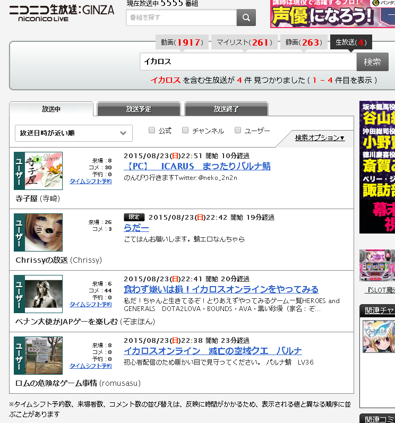Click community name ロムの危険なゲーム事情 (romusasu)
Screen dimensions: 395x423
coord(78,383)
